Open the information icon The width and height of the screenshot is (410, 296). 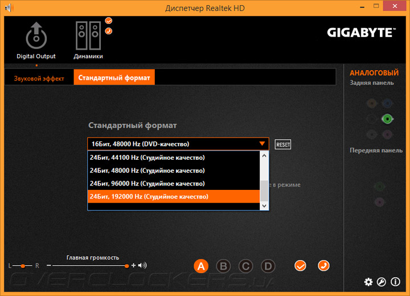pyautogui.click(x=395, y=282)
